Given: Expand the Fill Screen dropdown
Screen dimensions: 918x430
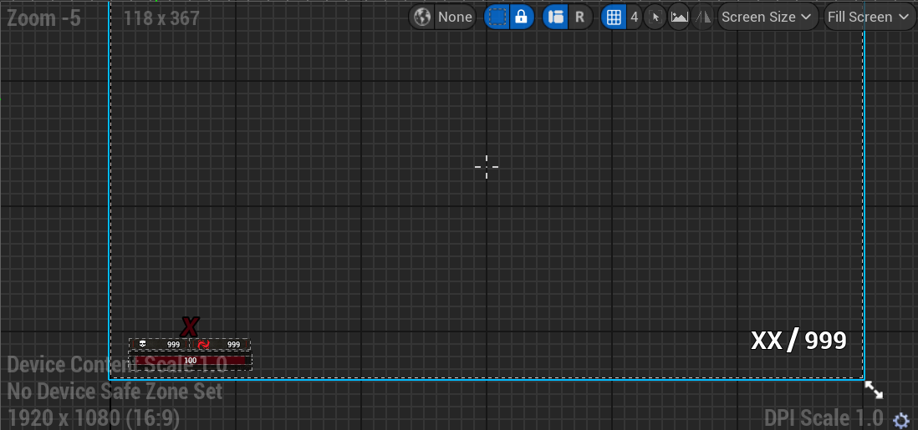Looking at the screenshot, I should [868, 17].
